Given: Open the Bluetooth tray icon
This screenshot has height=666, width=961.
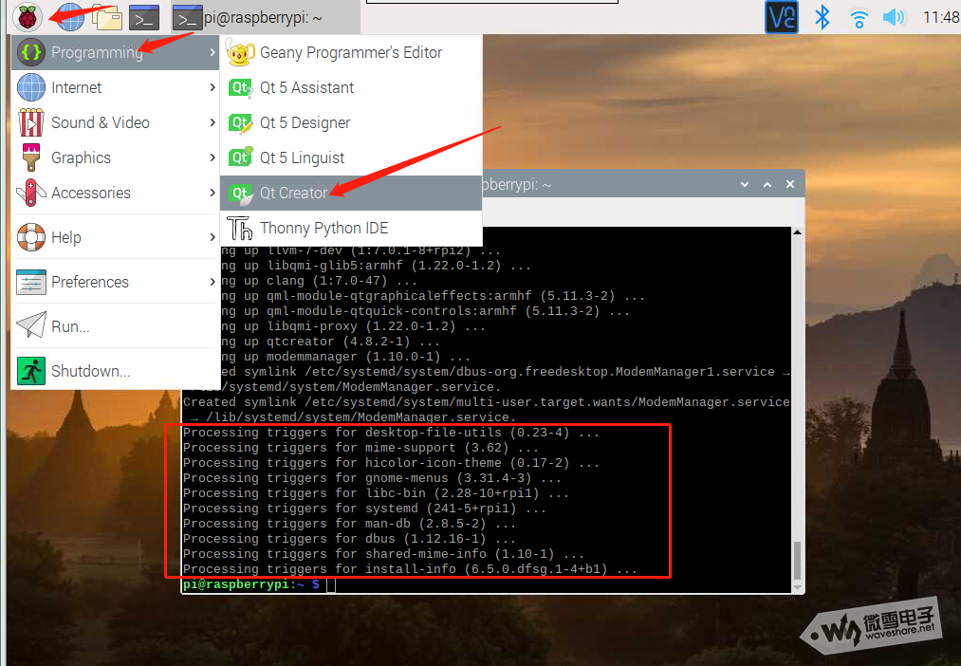Looking at the screenshot, I should pos(822,17).
